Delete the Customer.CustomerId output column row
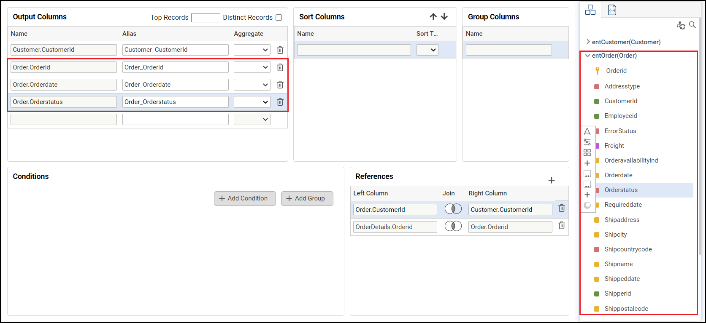The height and width of the screenshot is (323, 706). pyautogui.click(x=280, y=50)
